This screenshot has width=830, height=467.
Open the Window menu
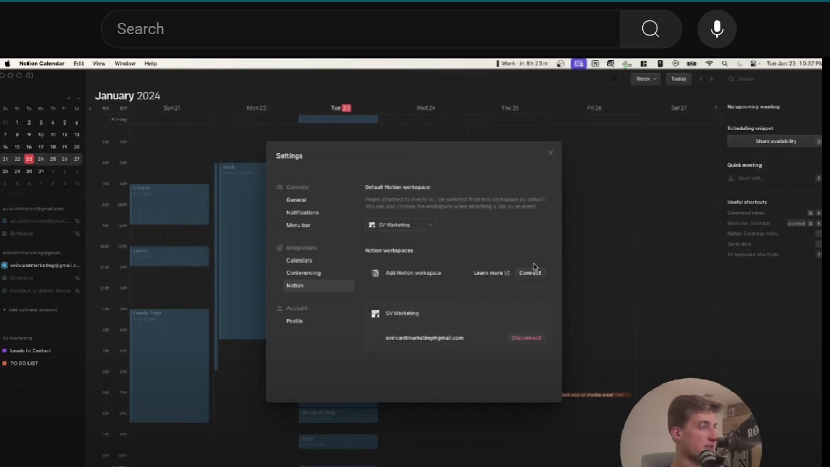125,63
